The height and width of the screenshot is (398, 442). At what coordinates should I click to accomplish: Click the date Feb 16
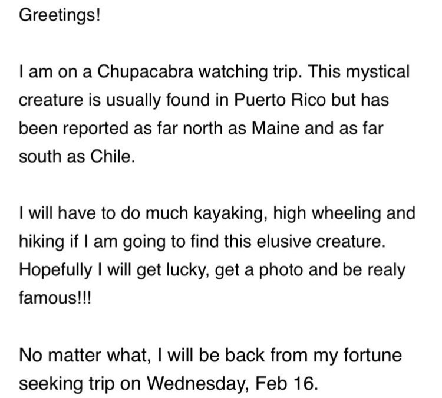286,384
